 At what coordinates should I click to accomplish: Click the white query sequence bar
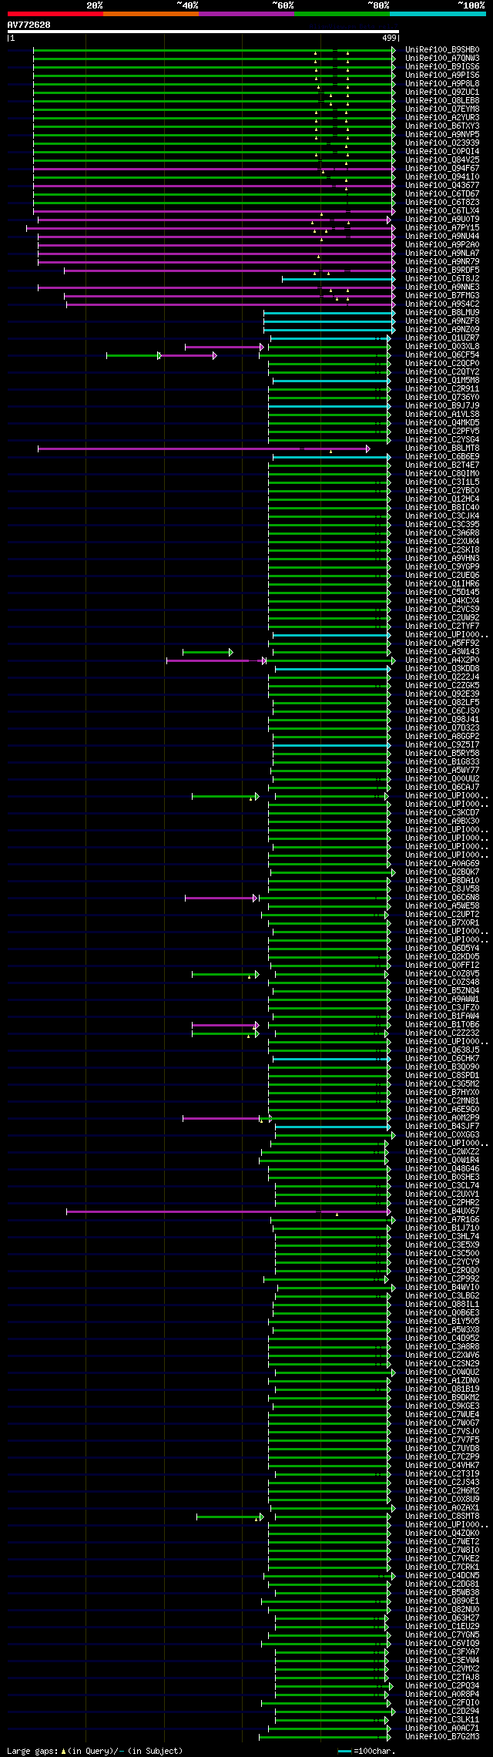(203, 32)
